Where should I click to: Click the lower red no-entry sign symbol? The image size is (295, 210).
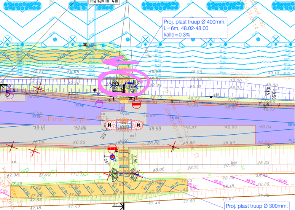click(x=112, y=148)
